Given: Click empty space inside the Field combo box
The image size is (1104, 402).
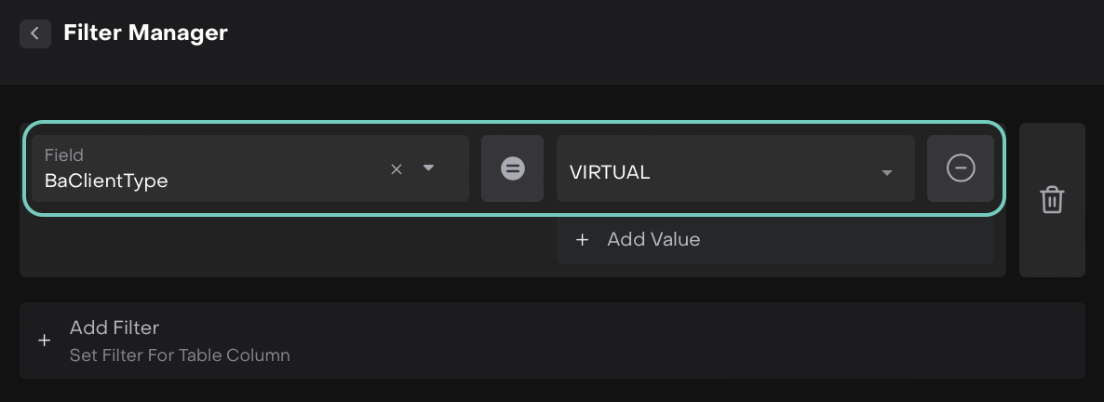Looking at the screenshot, I should pyautogui.click(x=279, y=168).
